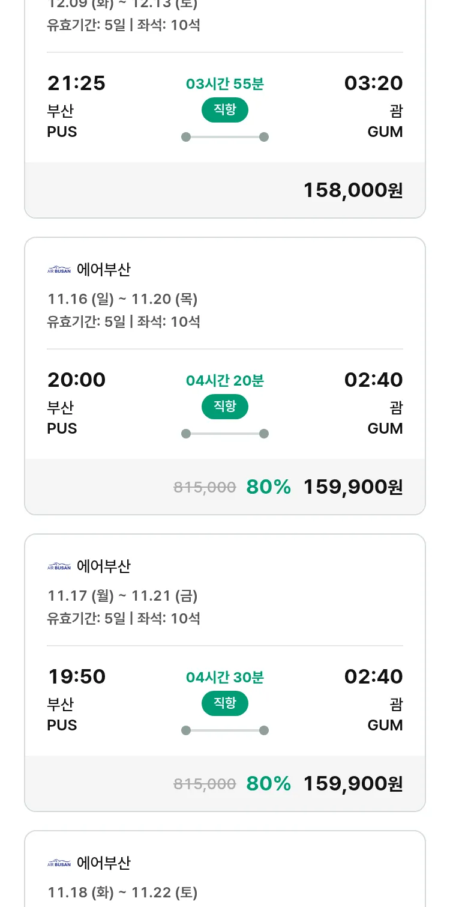Open the 11.16 (일) ~ 11.20 (목) date range

coord(122,299)
